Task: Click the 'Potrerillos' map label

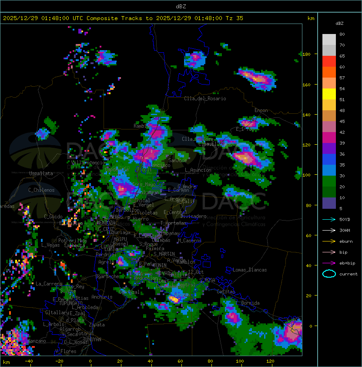Action: pyautogui.click(x=73, y=241)
